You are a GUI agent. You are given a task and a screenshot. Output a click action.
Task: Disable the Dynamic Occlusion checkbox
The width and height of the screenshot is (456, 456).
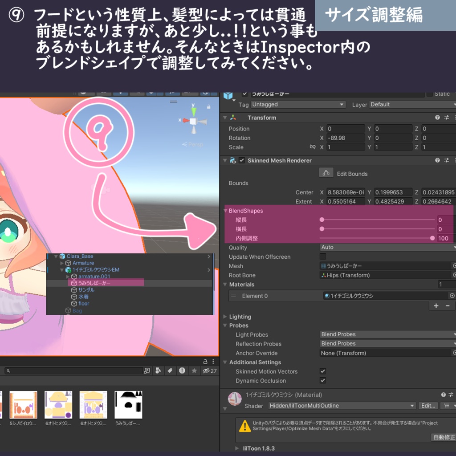coord(322,381)
